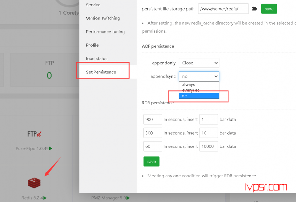Click the AOF persistence heading
Screen dimensions: 296x202
[x=158, y=46]
